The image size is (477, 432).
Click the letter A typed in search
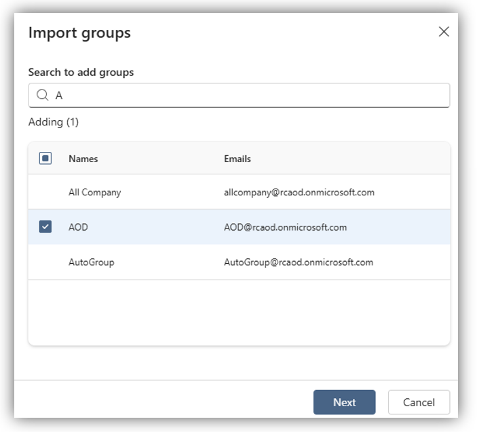click(59, 96)
